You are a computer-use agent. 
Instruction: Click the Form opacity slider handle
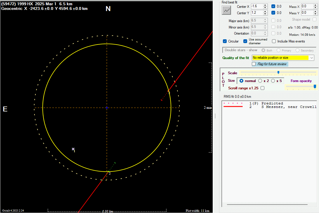(315, 86)
